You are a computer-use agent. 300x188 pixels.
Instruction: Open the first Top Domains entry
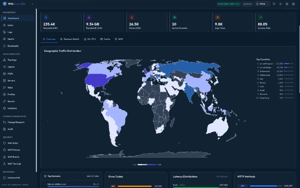pyautogui.click(x=72, y=184)
